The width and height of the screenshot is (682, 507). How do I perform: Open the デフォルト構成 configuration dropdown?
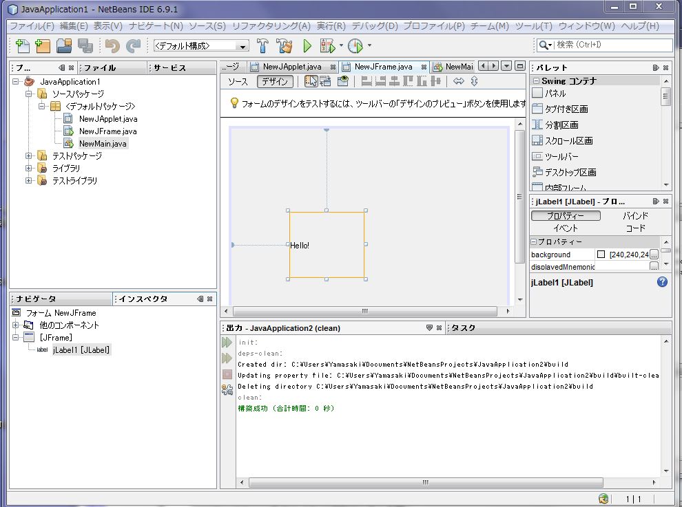click(x=200, y=46)
